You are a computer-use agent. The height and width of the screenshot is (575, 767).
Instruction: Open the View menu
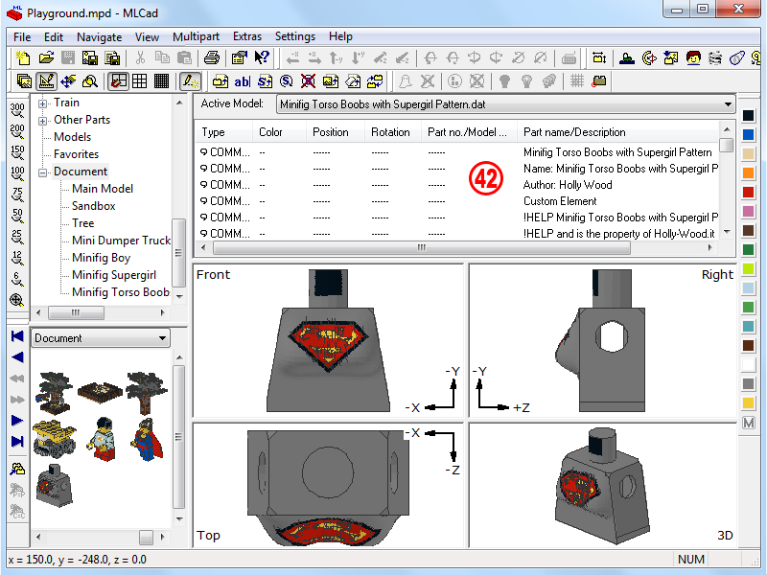pyautogui.click(x=147, y=36)
